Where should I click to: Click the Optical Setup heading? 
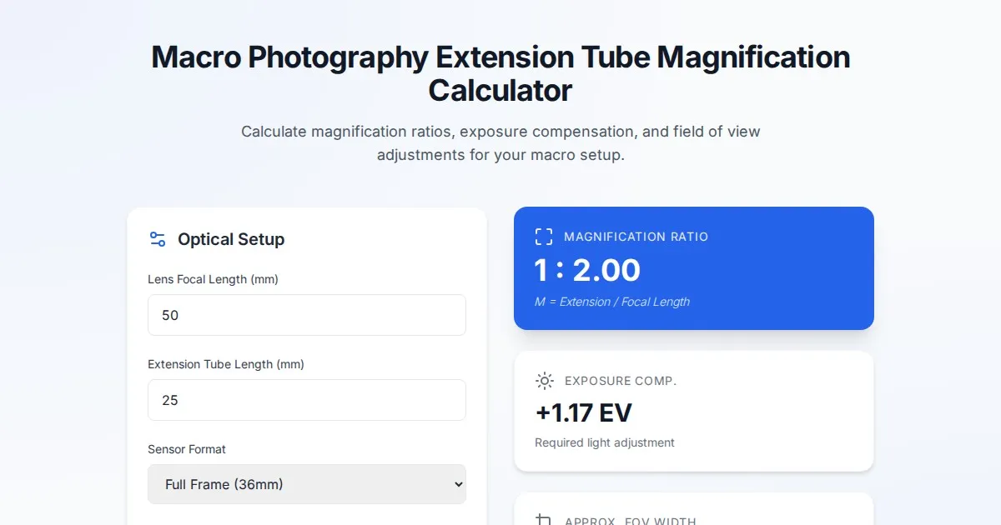click(231, 239)
